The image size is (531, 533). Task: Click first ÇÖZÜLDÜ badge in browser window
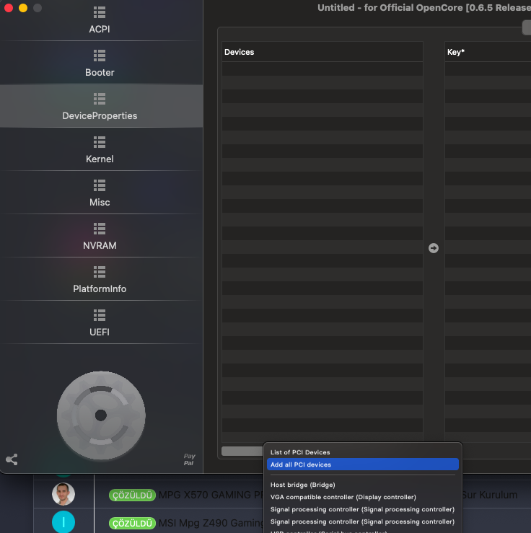click(132, 495)
